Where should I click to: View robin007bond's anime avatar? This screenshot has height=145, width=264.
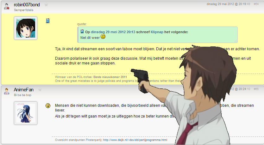pyautogui.click(x=26, y=28)
